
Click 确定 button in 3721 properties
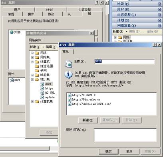click(109, 151)
